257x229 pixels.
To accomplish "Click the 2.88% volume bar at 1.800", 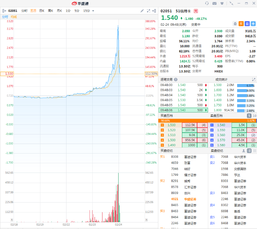I will [x=246, y=111].
